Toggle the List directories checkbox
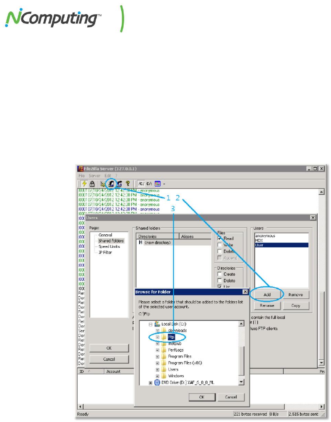The width and height of the screenshot is (331, 422). tap(220, 287)
